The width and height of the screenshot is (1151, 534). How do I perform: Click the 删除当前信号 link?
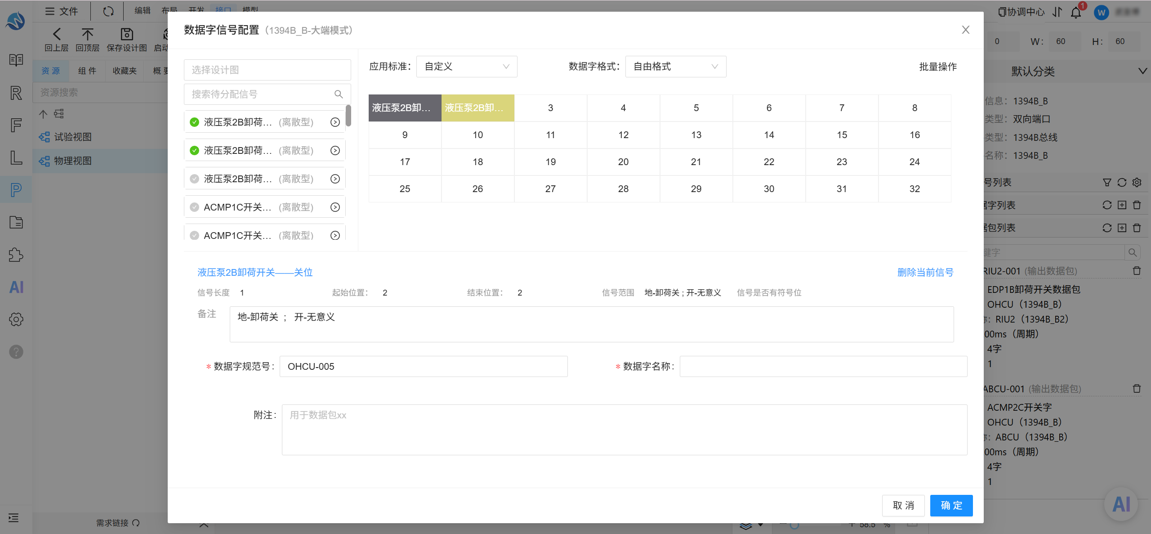coord(925,272)
